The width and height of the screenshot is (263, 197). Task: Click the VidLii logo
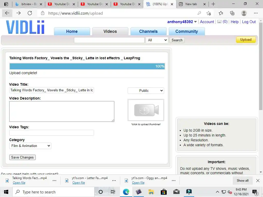pos(25,27)
